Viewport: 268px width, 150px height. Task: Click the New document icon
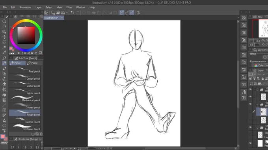(x=53, y=13)
